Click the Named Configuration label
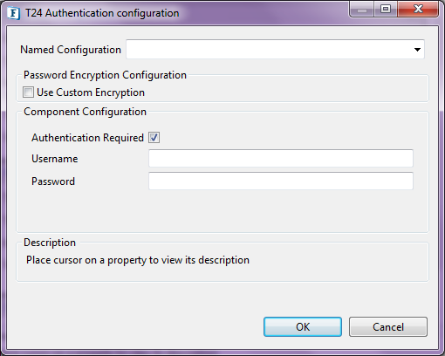Image resolution: width=445 pixels, height=356 pixels. click(71, 50)
